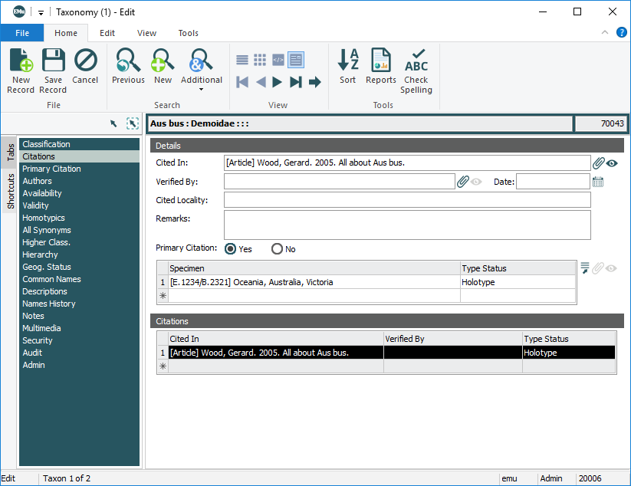Image resolution: width=631 pixels, height=486 pixels.
Task: Open the Quick Access Toolbar dropdown
Action: click(41, 12)
